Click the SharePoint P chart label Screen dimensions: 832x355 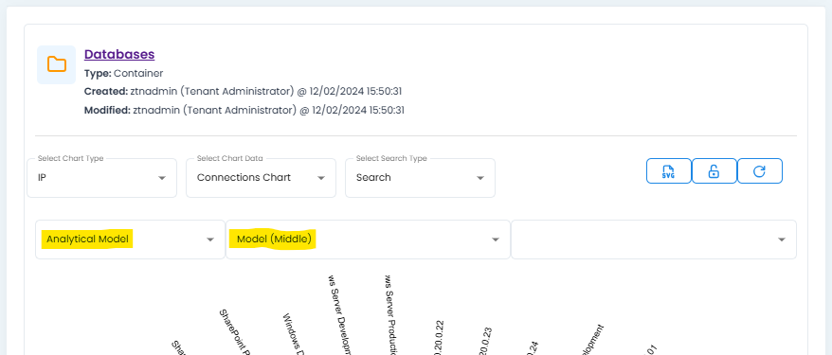pyautogui.click(x=234, y=332)
